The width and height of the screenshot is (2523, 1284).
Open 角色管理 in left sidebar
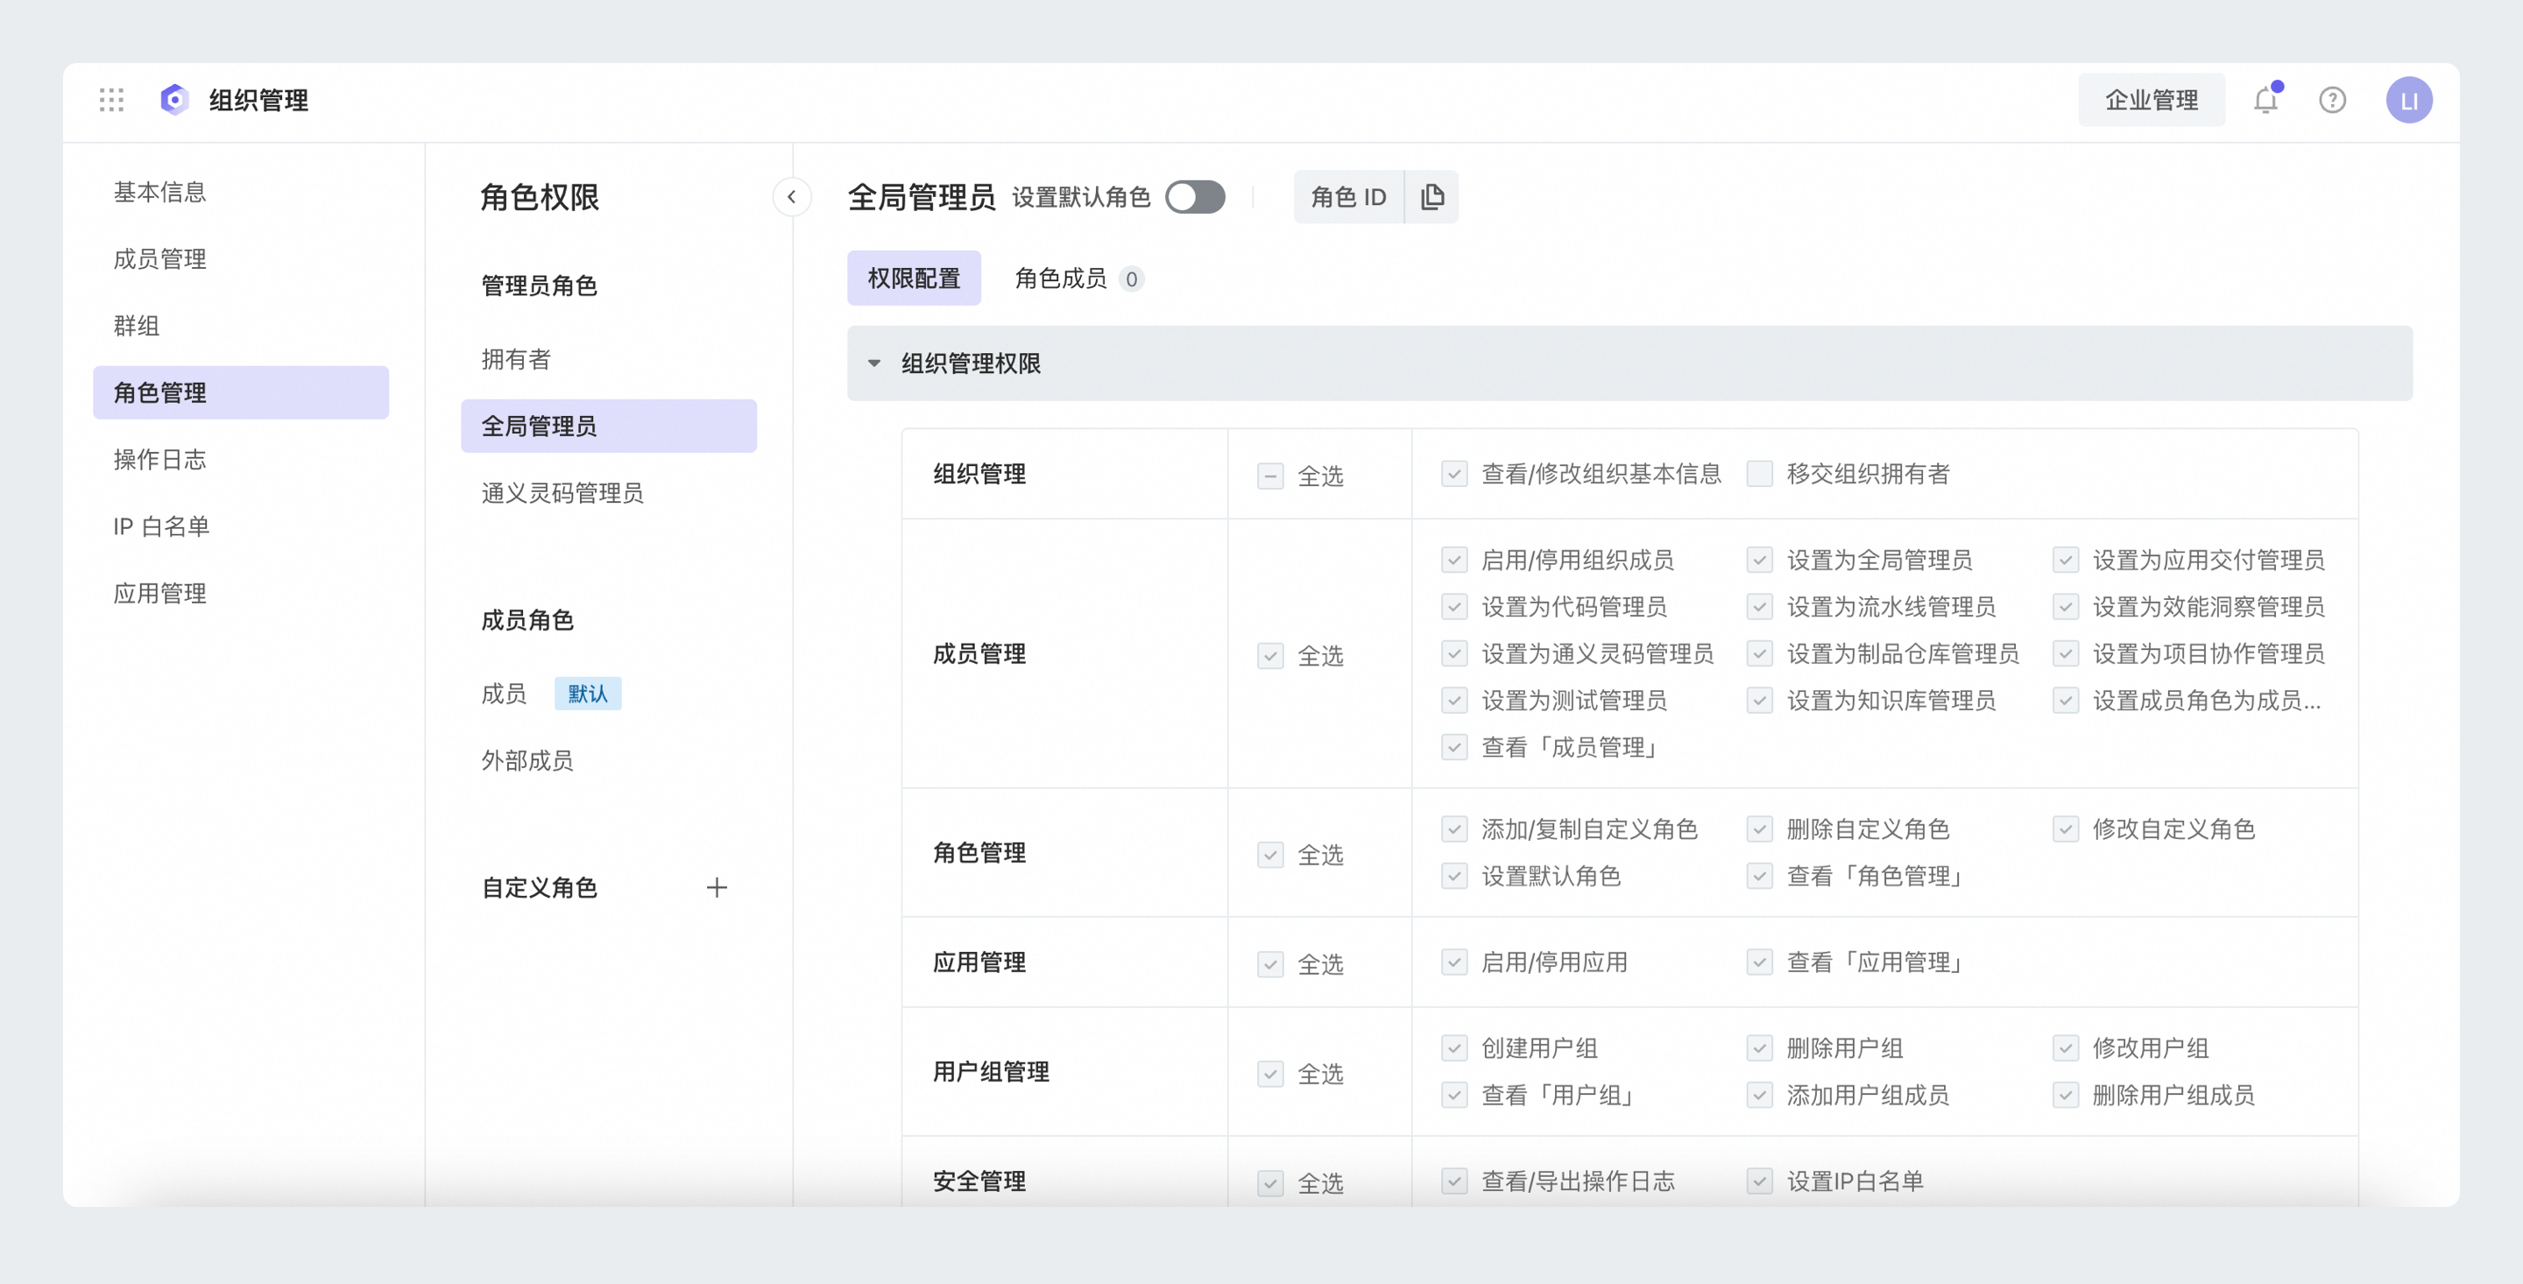pyautogui.click(x=241, y=392)
